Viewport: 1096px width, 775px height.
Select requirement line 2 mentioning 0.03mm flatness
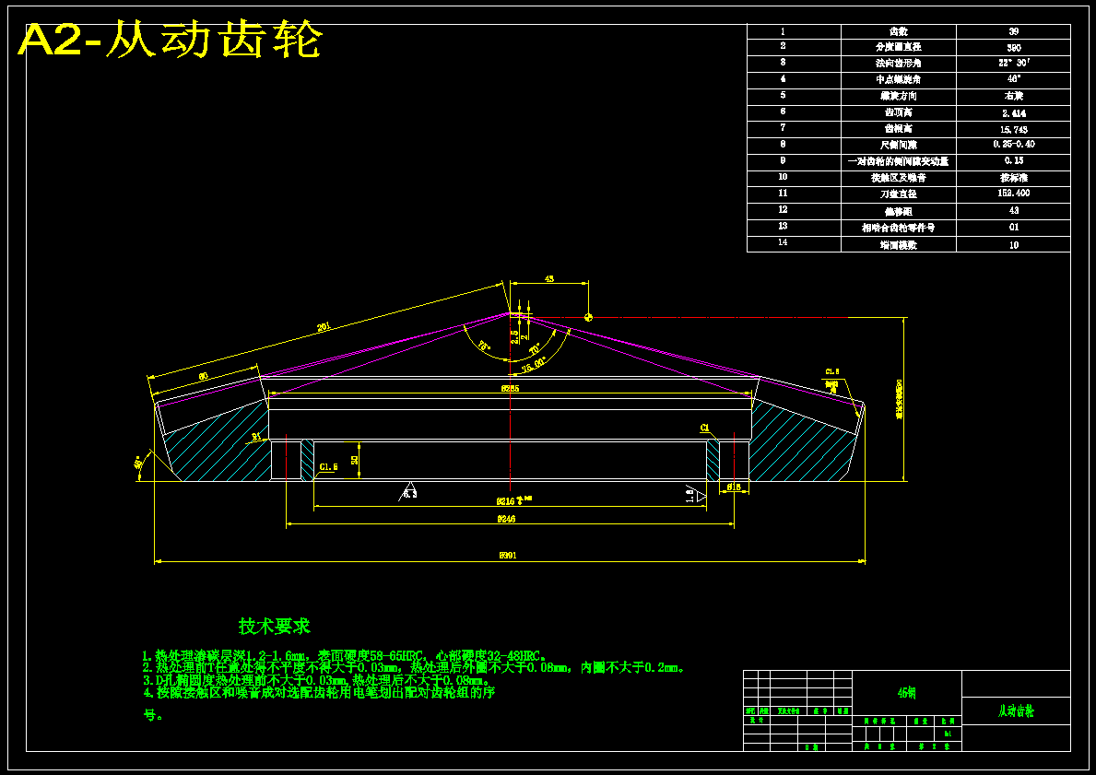[414, 668]
